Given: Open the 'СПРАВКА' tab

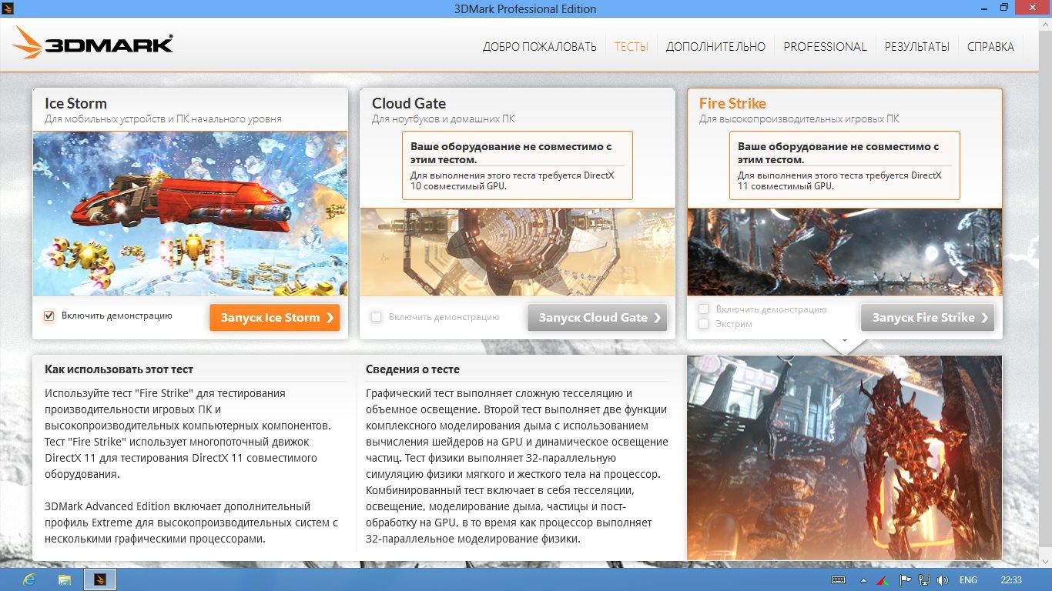Looking at the screenshot, I should tap(990, 47).
